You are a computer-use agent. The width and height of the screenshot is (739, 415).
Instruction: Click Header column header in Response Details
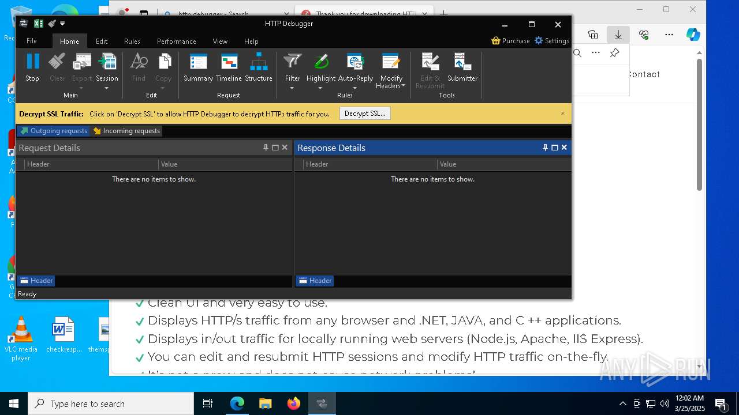[370, 164]
